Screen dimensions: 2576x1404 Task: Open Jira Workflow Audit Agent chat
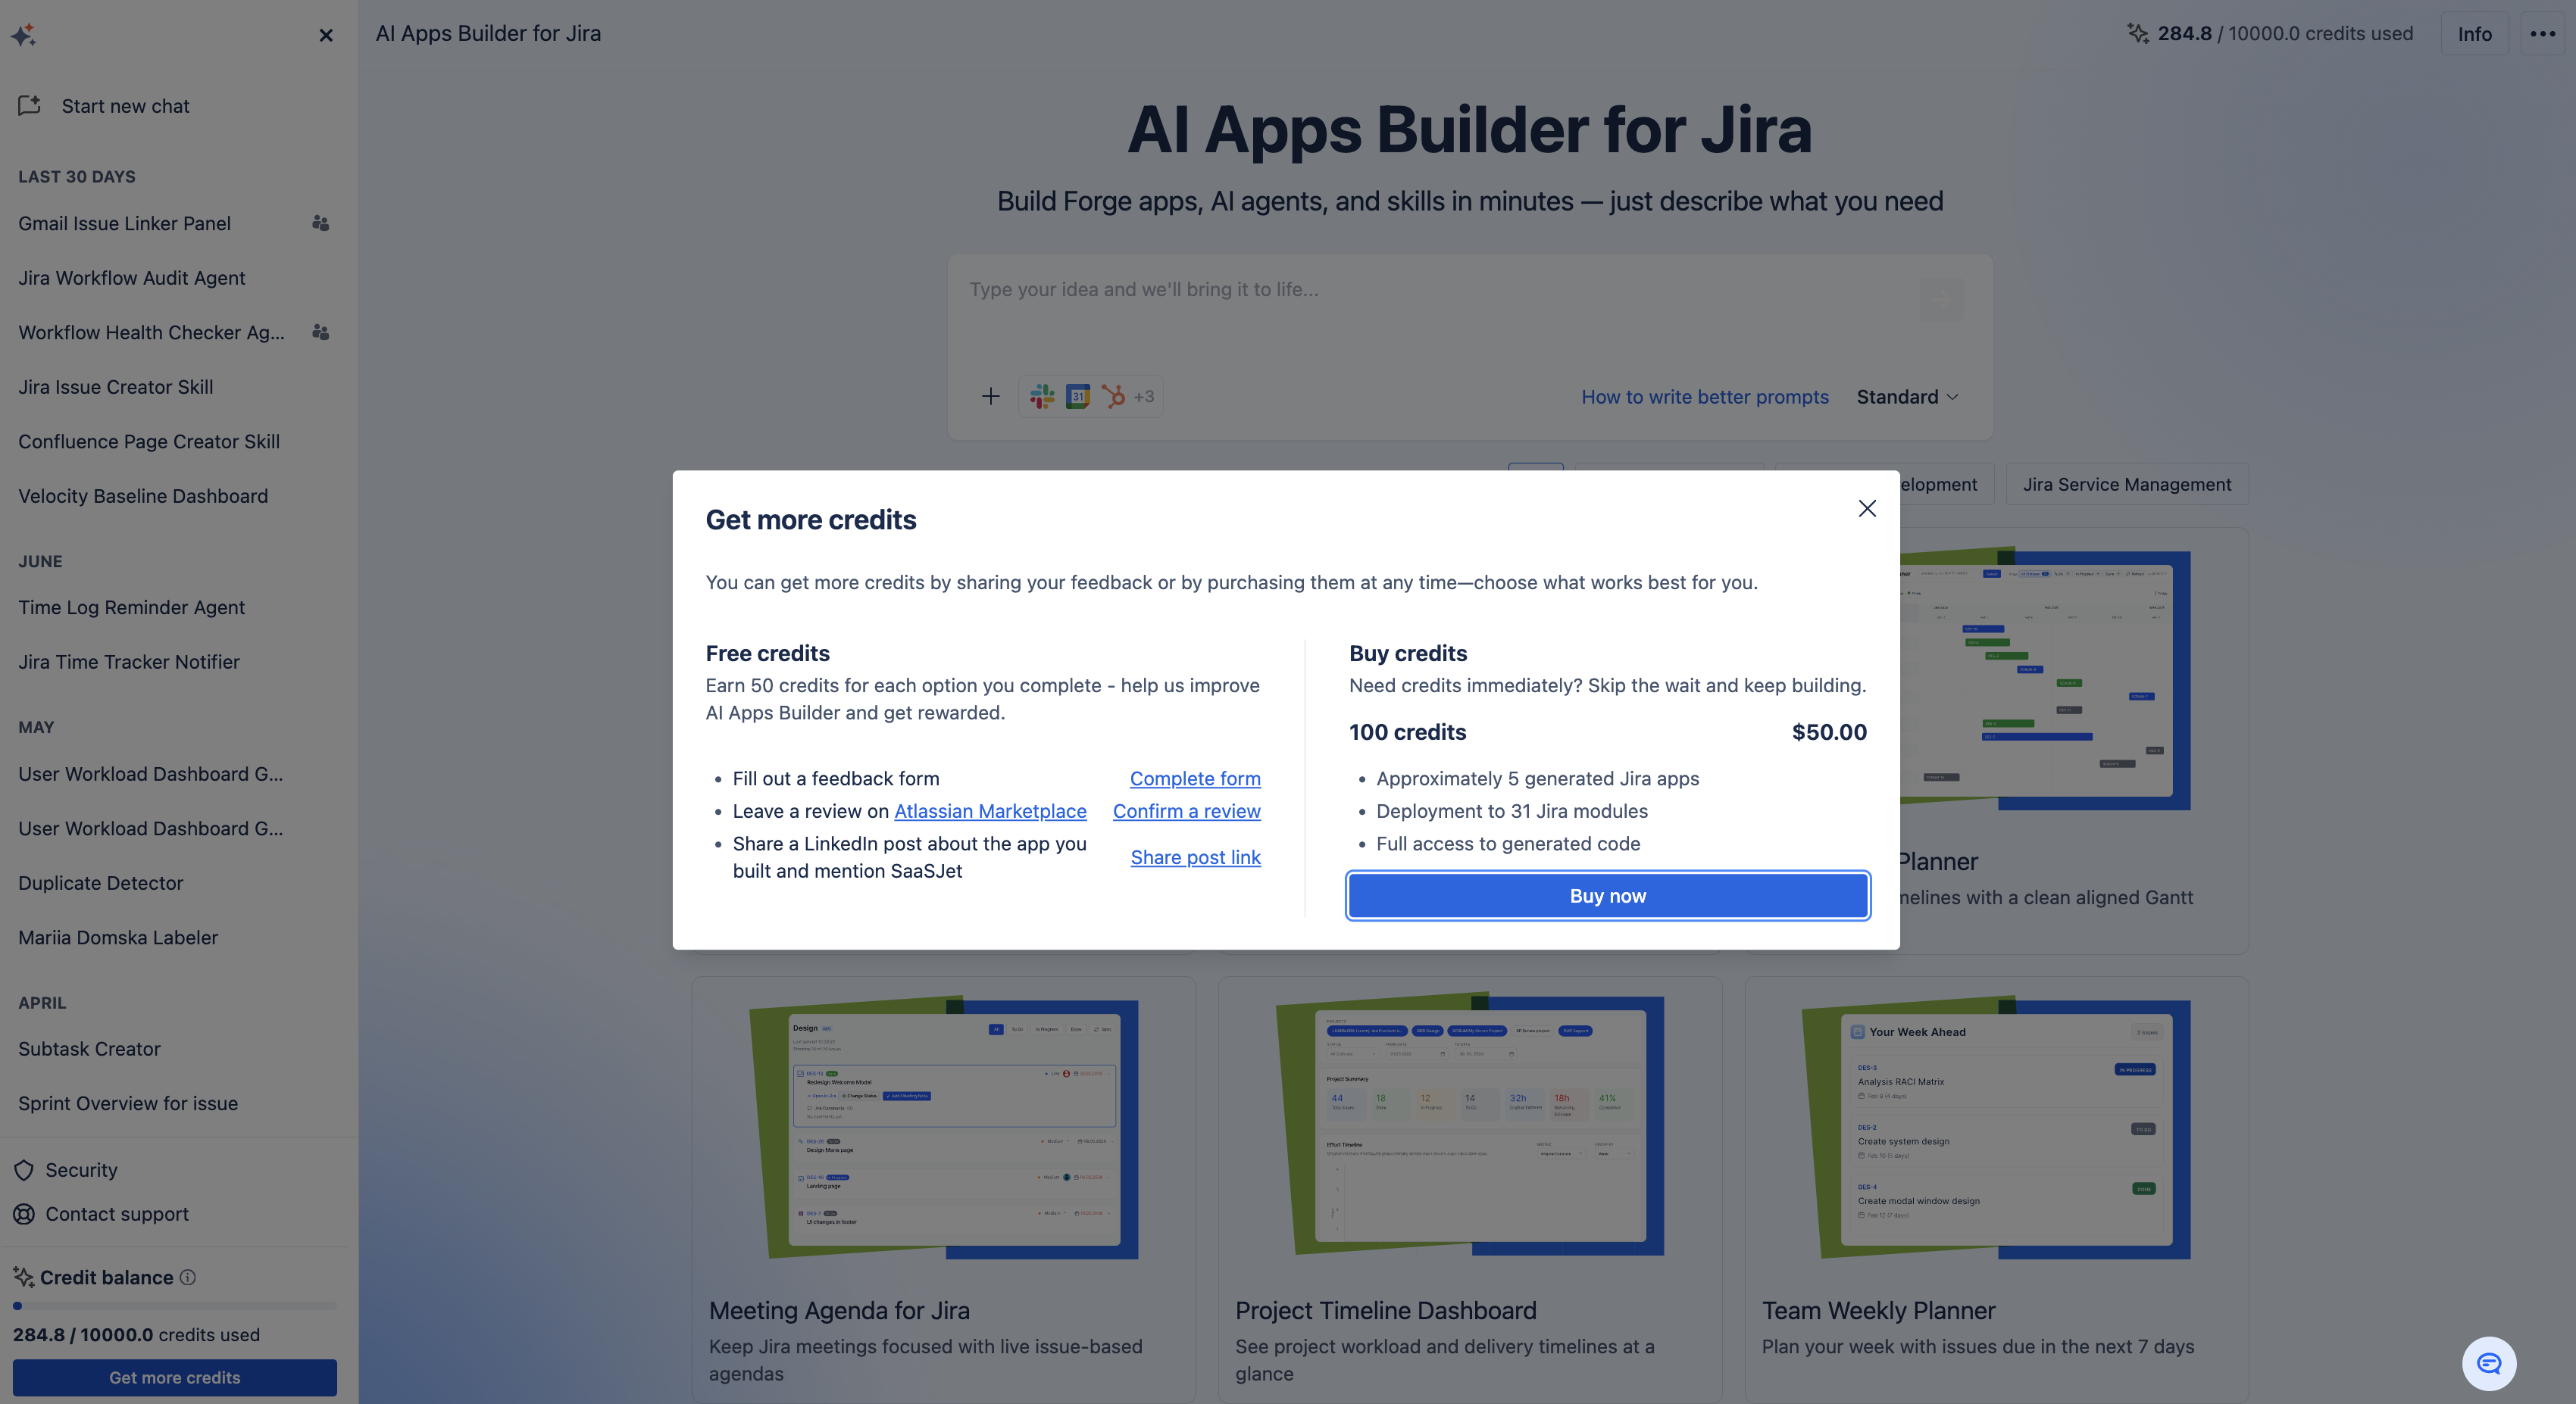click(x=132, y=278)
